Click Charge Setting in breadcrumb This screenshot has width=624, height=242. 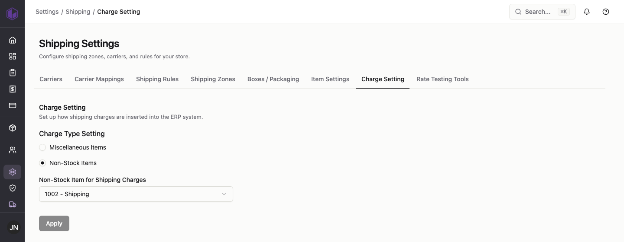pos(119,12)
